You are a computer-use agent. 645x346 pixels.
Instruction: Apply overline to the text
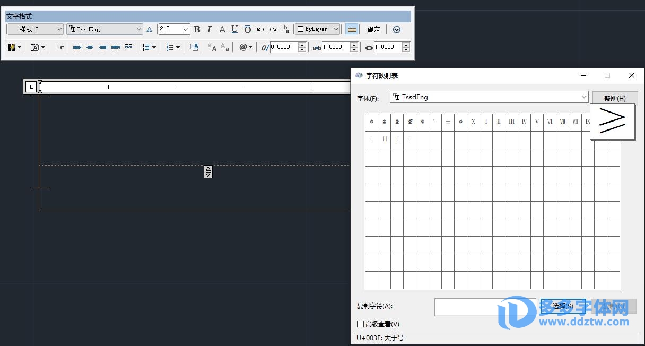coord(248,30)
